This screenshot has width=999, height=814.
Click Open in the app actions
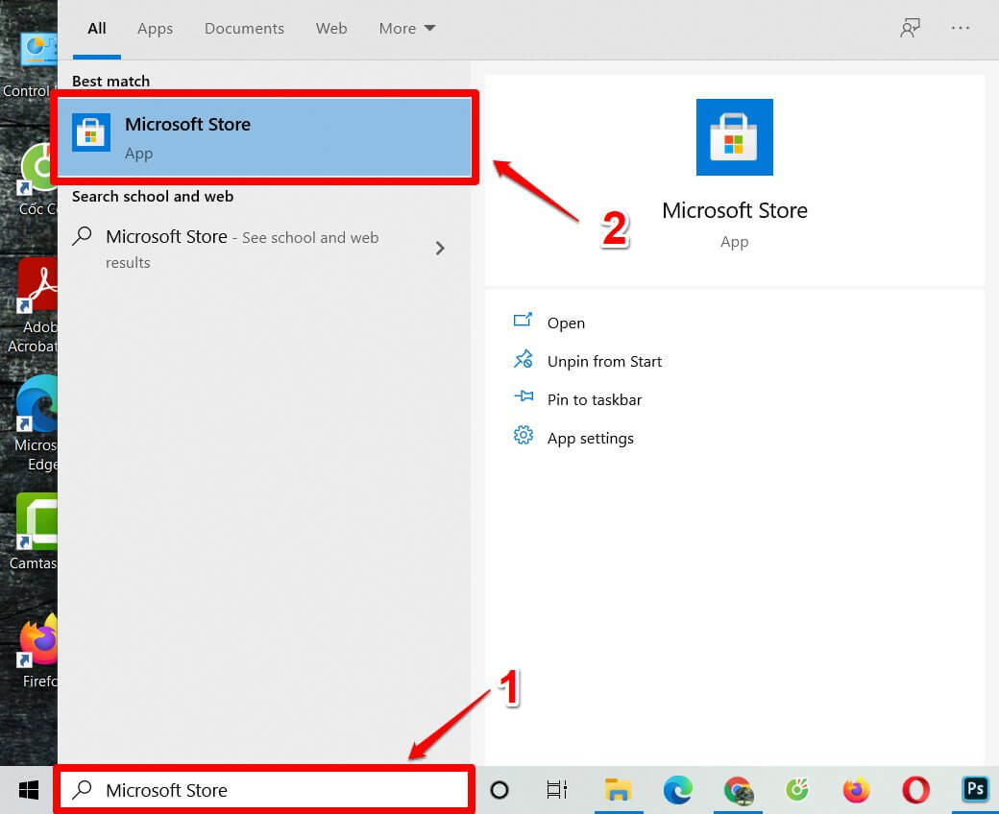(x=566, y=323)
